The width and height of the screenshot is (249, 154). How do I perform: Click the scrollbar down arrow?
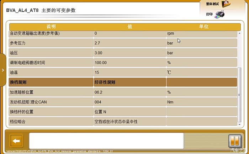[240, 124]
